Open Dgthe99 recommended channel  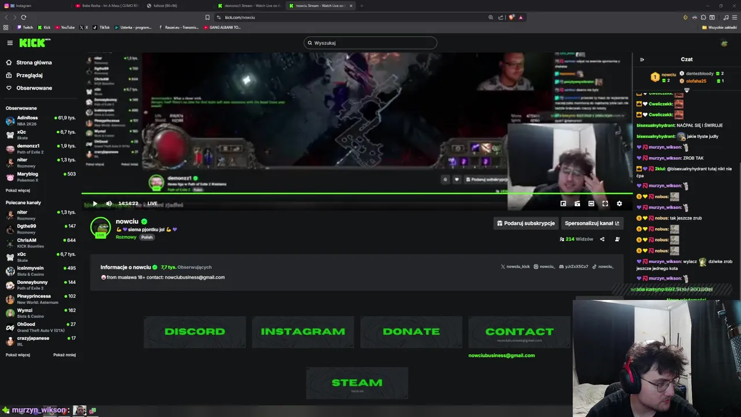click(x=39, y=229)
